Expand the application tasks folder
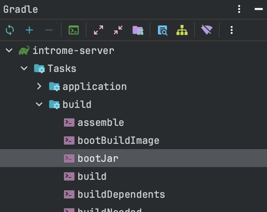Screen dimensions: 267x212 pyautogui.click(x=39, y=86)
